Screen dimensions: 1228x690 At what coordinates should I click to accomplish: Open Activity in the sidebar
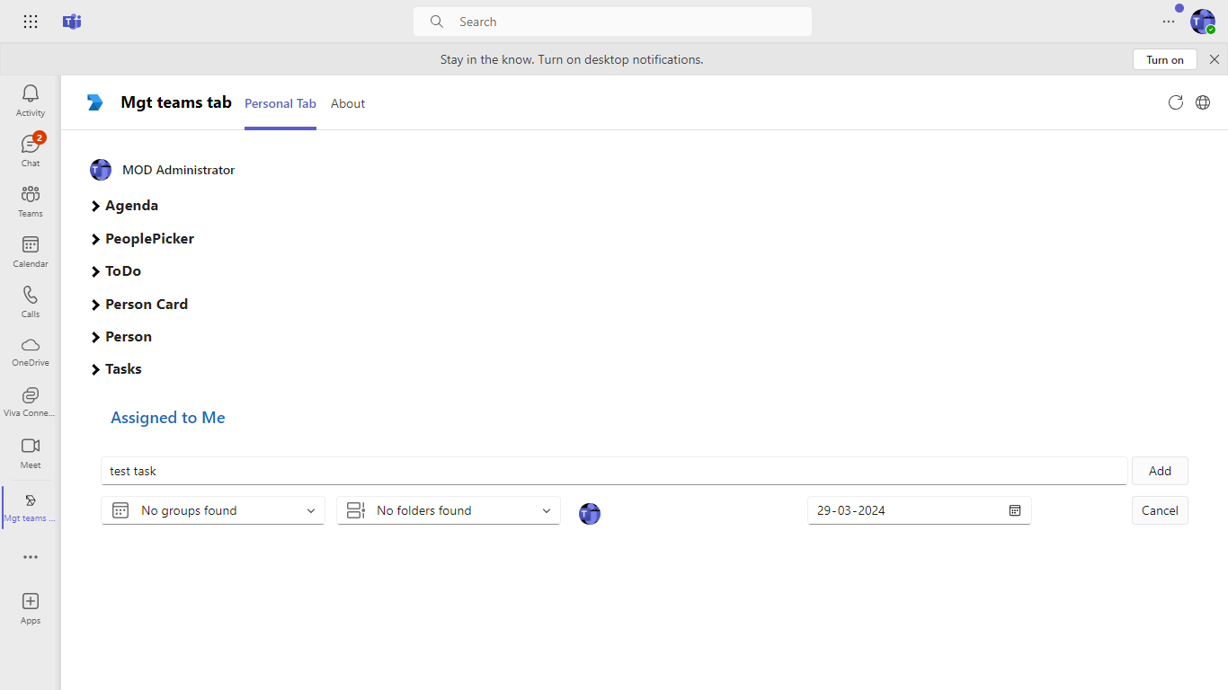31,101
